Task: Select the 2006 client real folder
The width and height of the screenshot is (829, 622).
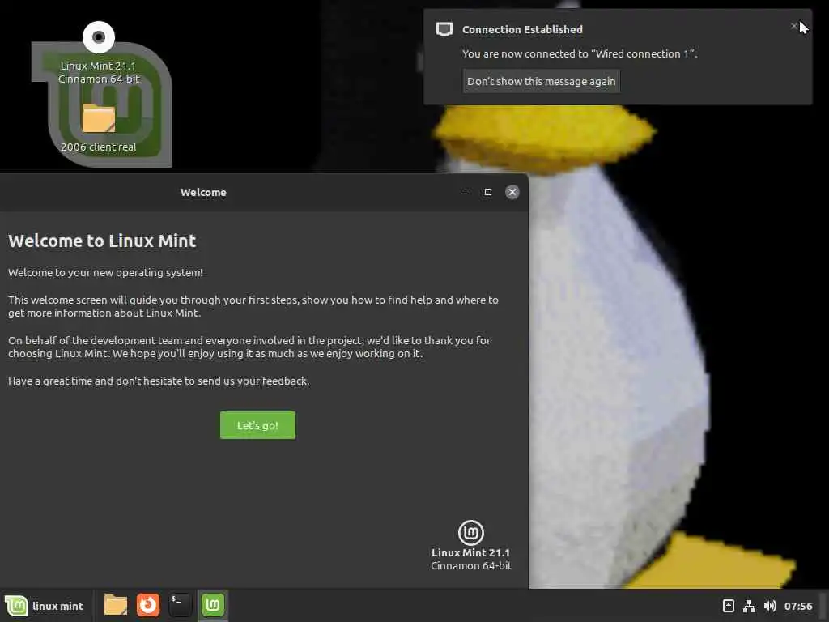Action: click(98, 129)
